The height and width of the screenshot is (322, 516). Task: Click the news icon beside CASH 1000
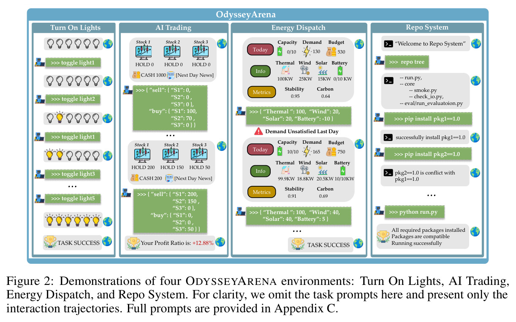tap(171, 75)
